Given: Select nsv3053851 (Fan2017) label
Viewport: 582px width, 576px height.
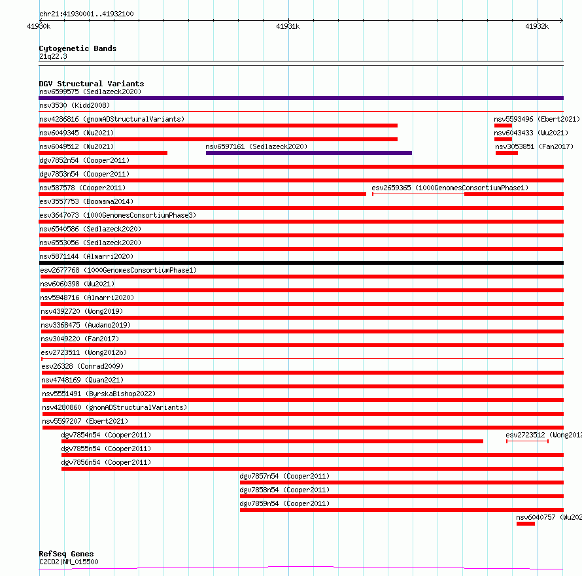Looking at the screenshot, I should click(x=534, y=146).
